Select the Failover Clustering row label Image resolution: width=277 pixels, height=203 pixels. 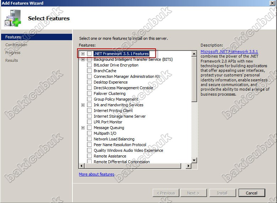click(x=109, y=94)
